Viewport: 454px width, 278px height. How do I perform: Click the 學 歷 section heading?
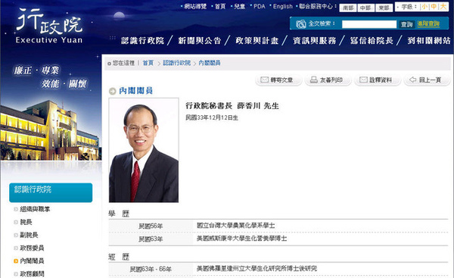tap(119, 214)
